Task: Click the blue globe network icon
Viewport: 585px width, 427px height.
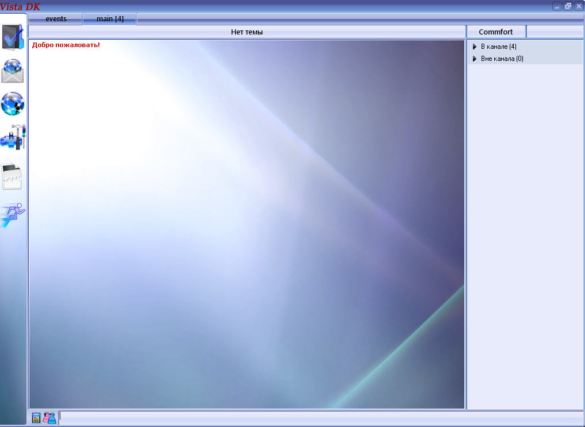Action: [13, 104]
